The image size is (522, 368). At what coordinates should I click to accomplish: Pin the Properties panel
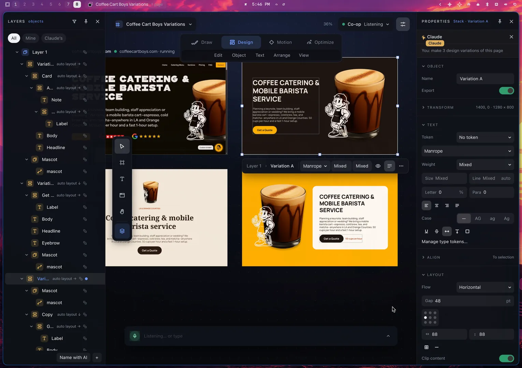tap(500, 21)
